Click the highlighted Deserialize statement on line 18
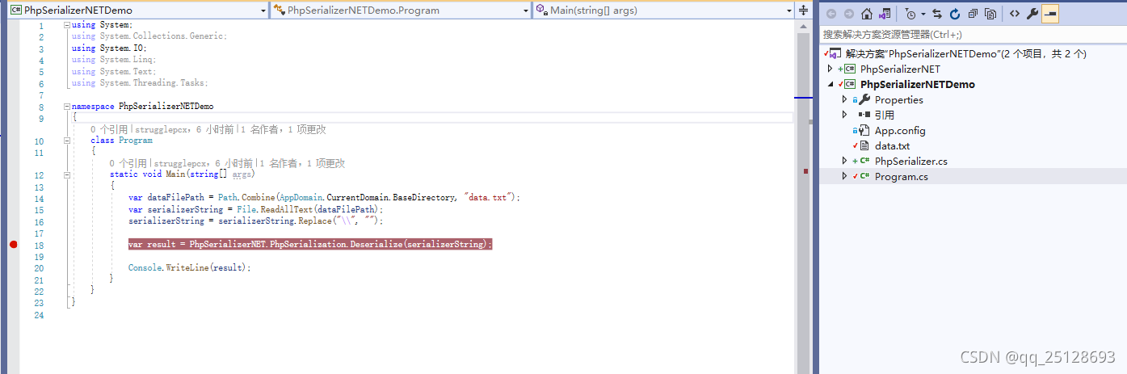This screenshot has width=1127, height=374. [x=310, y=244]
